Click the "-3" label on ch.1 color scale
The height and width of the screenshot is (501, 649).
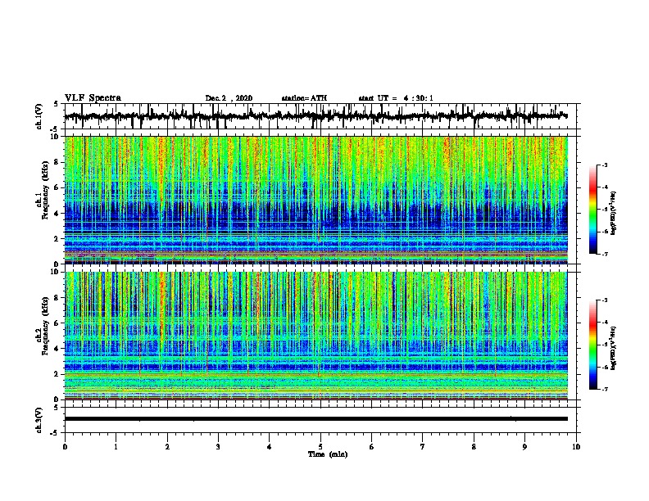(604, 165)
